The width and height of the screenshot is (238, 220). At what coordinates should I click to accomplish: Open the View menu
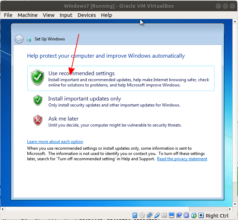(x=49, y=15)
